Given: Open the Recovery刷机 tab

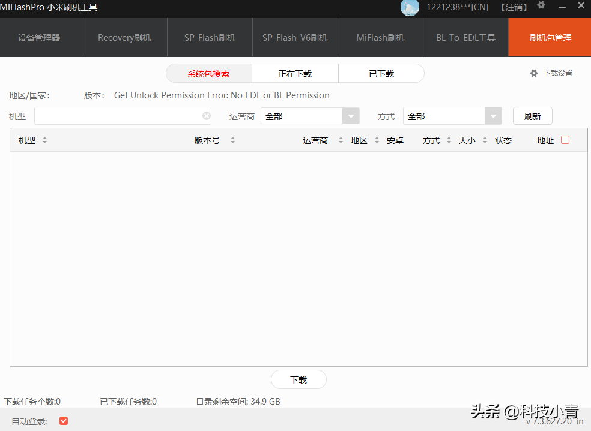Looking at the screenshot, I should coord(124,37).
